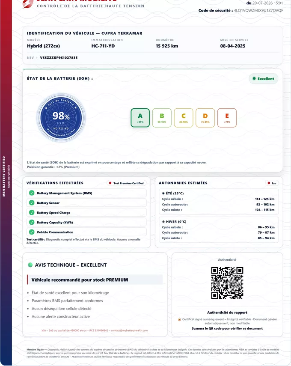Click 'Aucun déséquilibre cellule détecté' bullet

[61, 309]
